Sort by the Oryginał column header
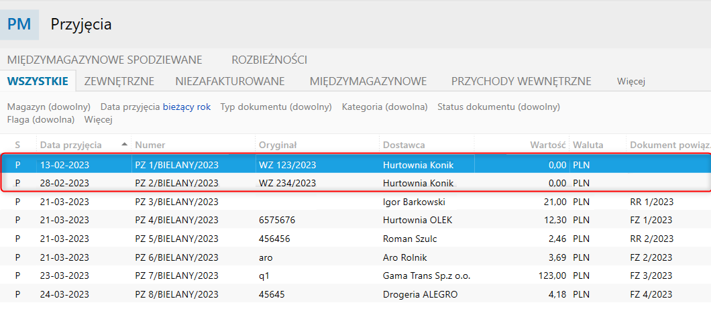The height and width of the screenshot is (309, 711). (x=277, y=145)
